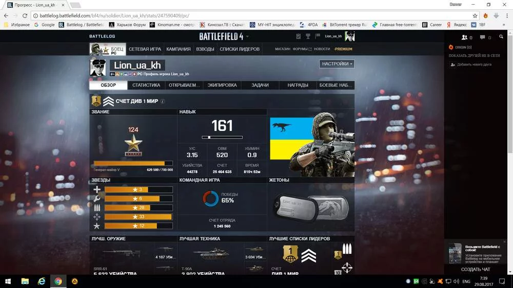Image resolution: width=513 pixels, height=288 pixels.
Task: Launch Internet Explorer from taskbar
Action: tap(42, 281)
